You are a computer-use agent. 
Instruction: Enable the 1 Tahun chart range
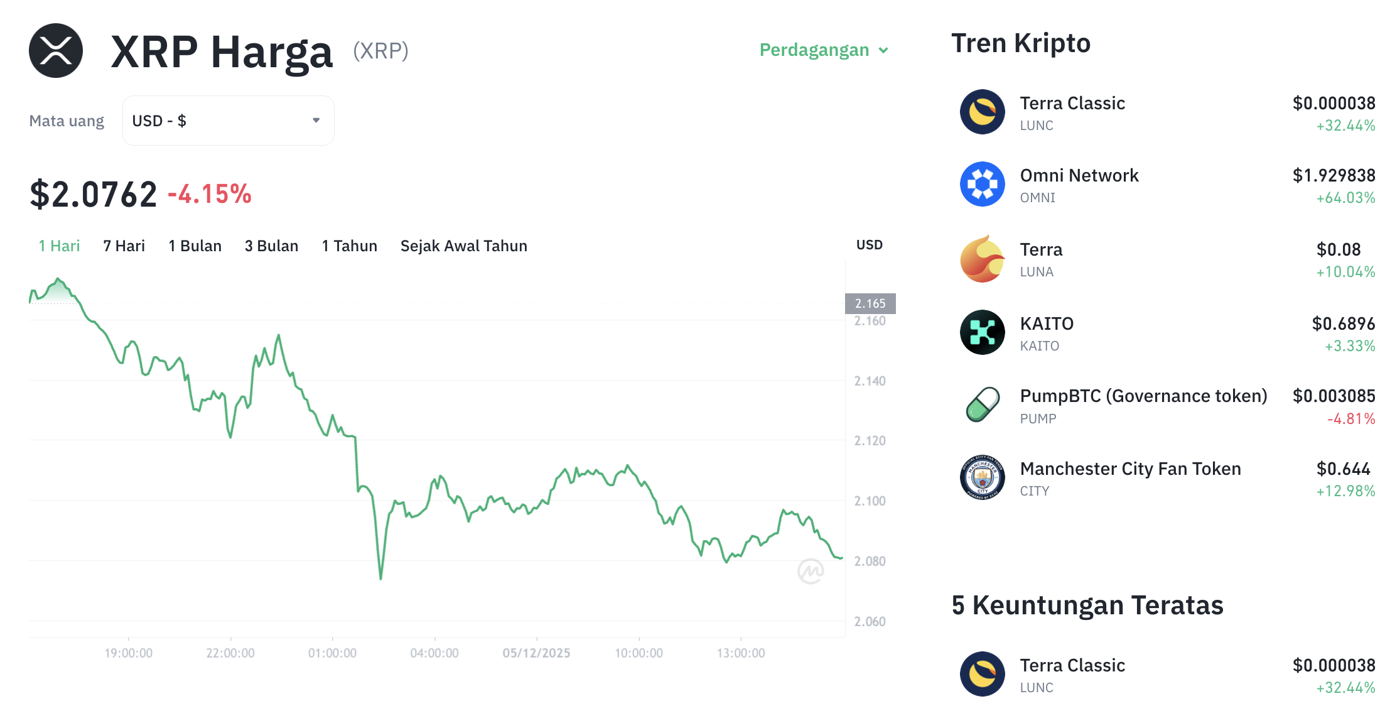(x=349, y=246)
